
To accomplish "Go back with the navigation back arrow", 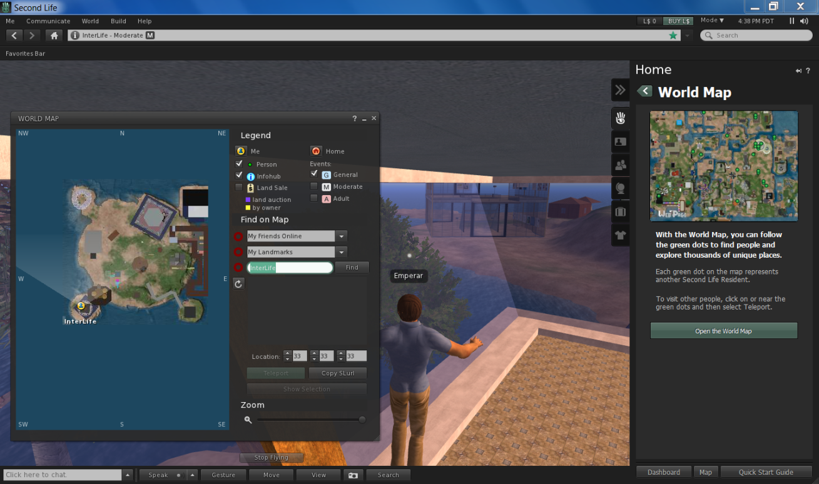I will click(14, 36).
